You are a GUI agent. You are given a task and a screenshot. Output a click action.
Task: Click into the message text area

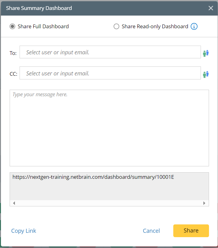pyautogui.click(x=109, y=128)
